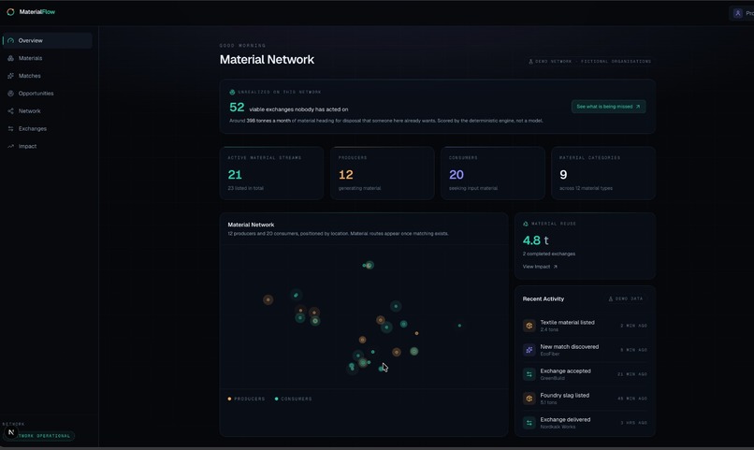Click '23 listed in total' caption
The image size is (754, 450).
[x=246, y=188]
